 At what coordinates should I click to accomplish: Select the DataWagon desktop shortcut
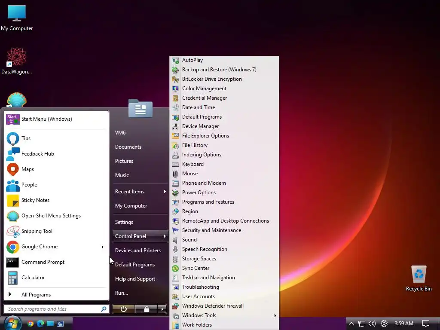[x=17, y=61]
